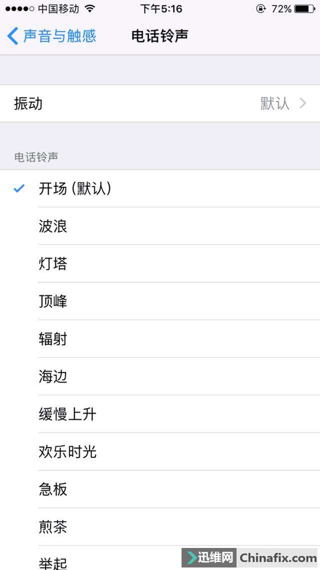Select 波浪 ringtone
The width and height of the screenshot is (320, 570).
tap(160, 226)
